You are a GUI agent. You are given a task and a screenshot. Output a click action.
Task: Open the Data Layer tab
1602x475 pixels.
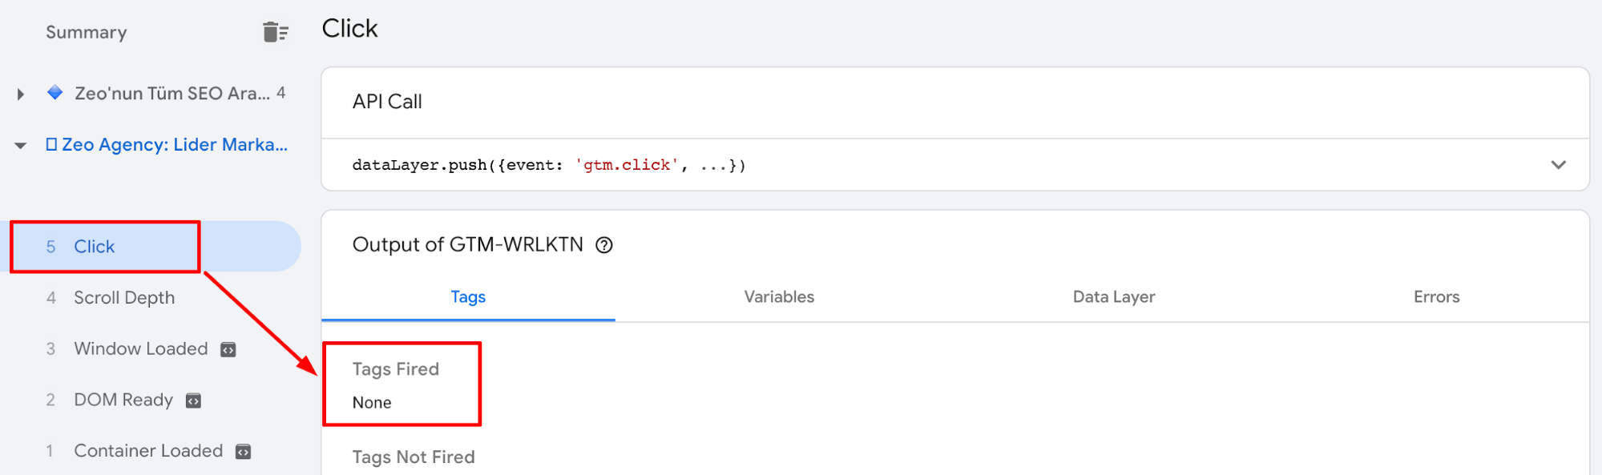1114,296
